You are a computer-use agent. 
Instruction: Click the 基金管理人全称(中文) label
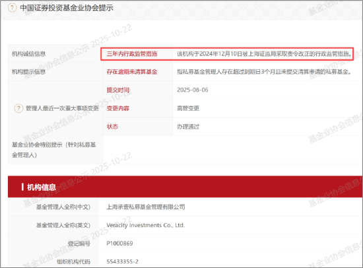coord(63,207)
